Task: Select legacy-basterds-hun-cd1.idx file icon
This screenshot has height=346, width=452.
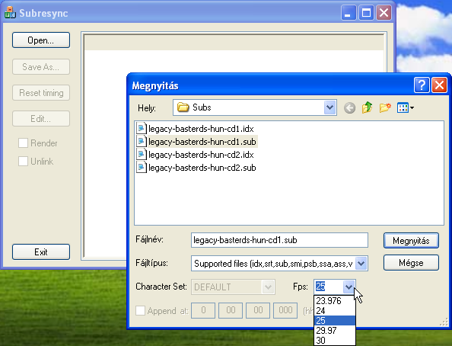Action: click(x=142, y=128)
